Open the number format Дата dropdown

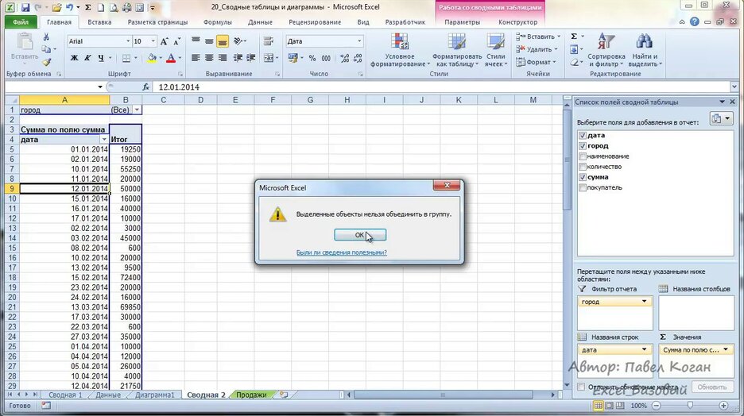359,41
